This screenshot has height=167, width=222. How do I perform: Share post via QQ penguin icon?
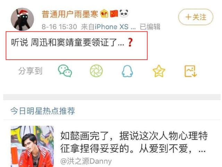pos(127,71)
